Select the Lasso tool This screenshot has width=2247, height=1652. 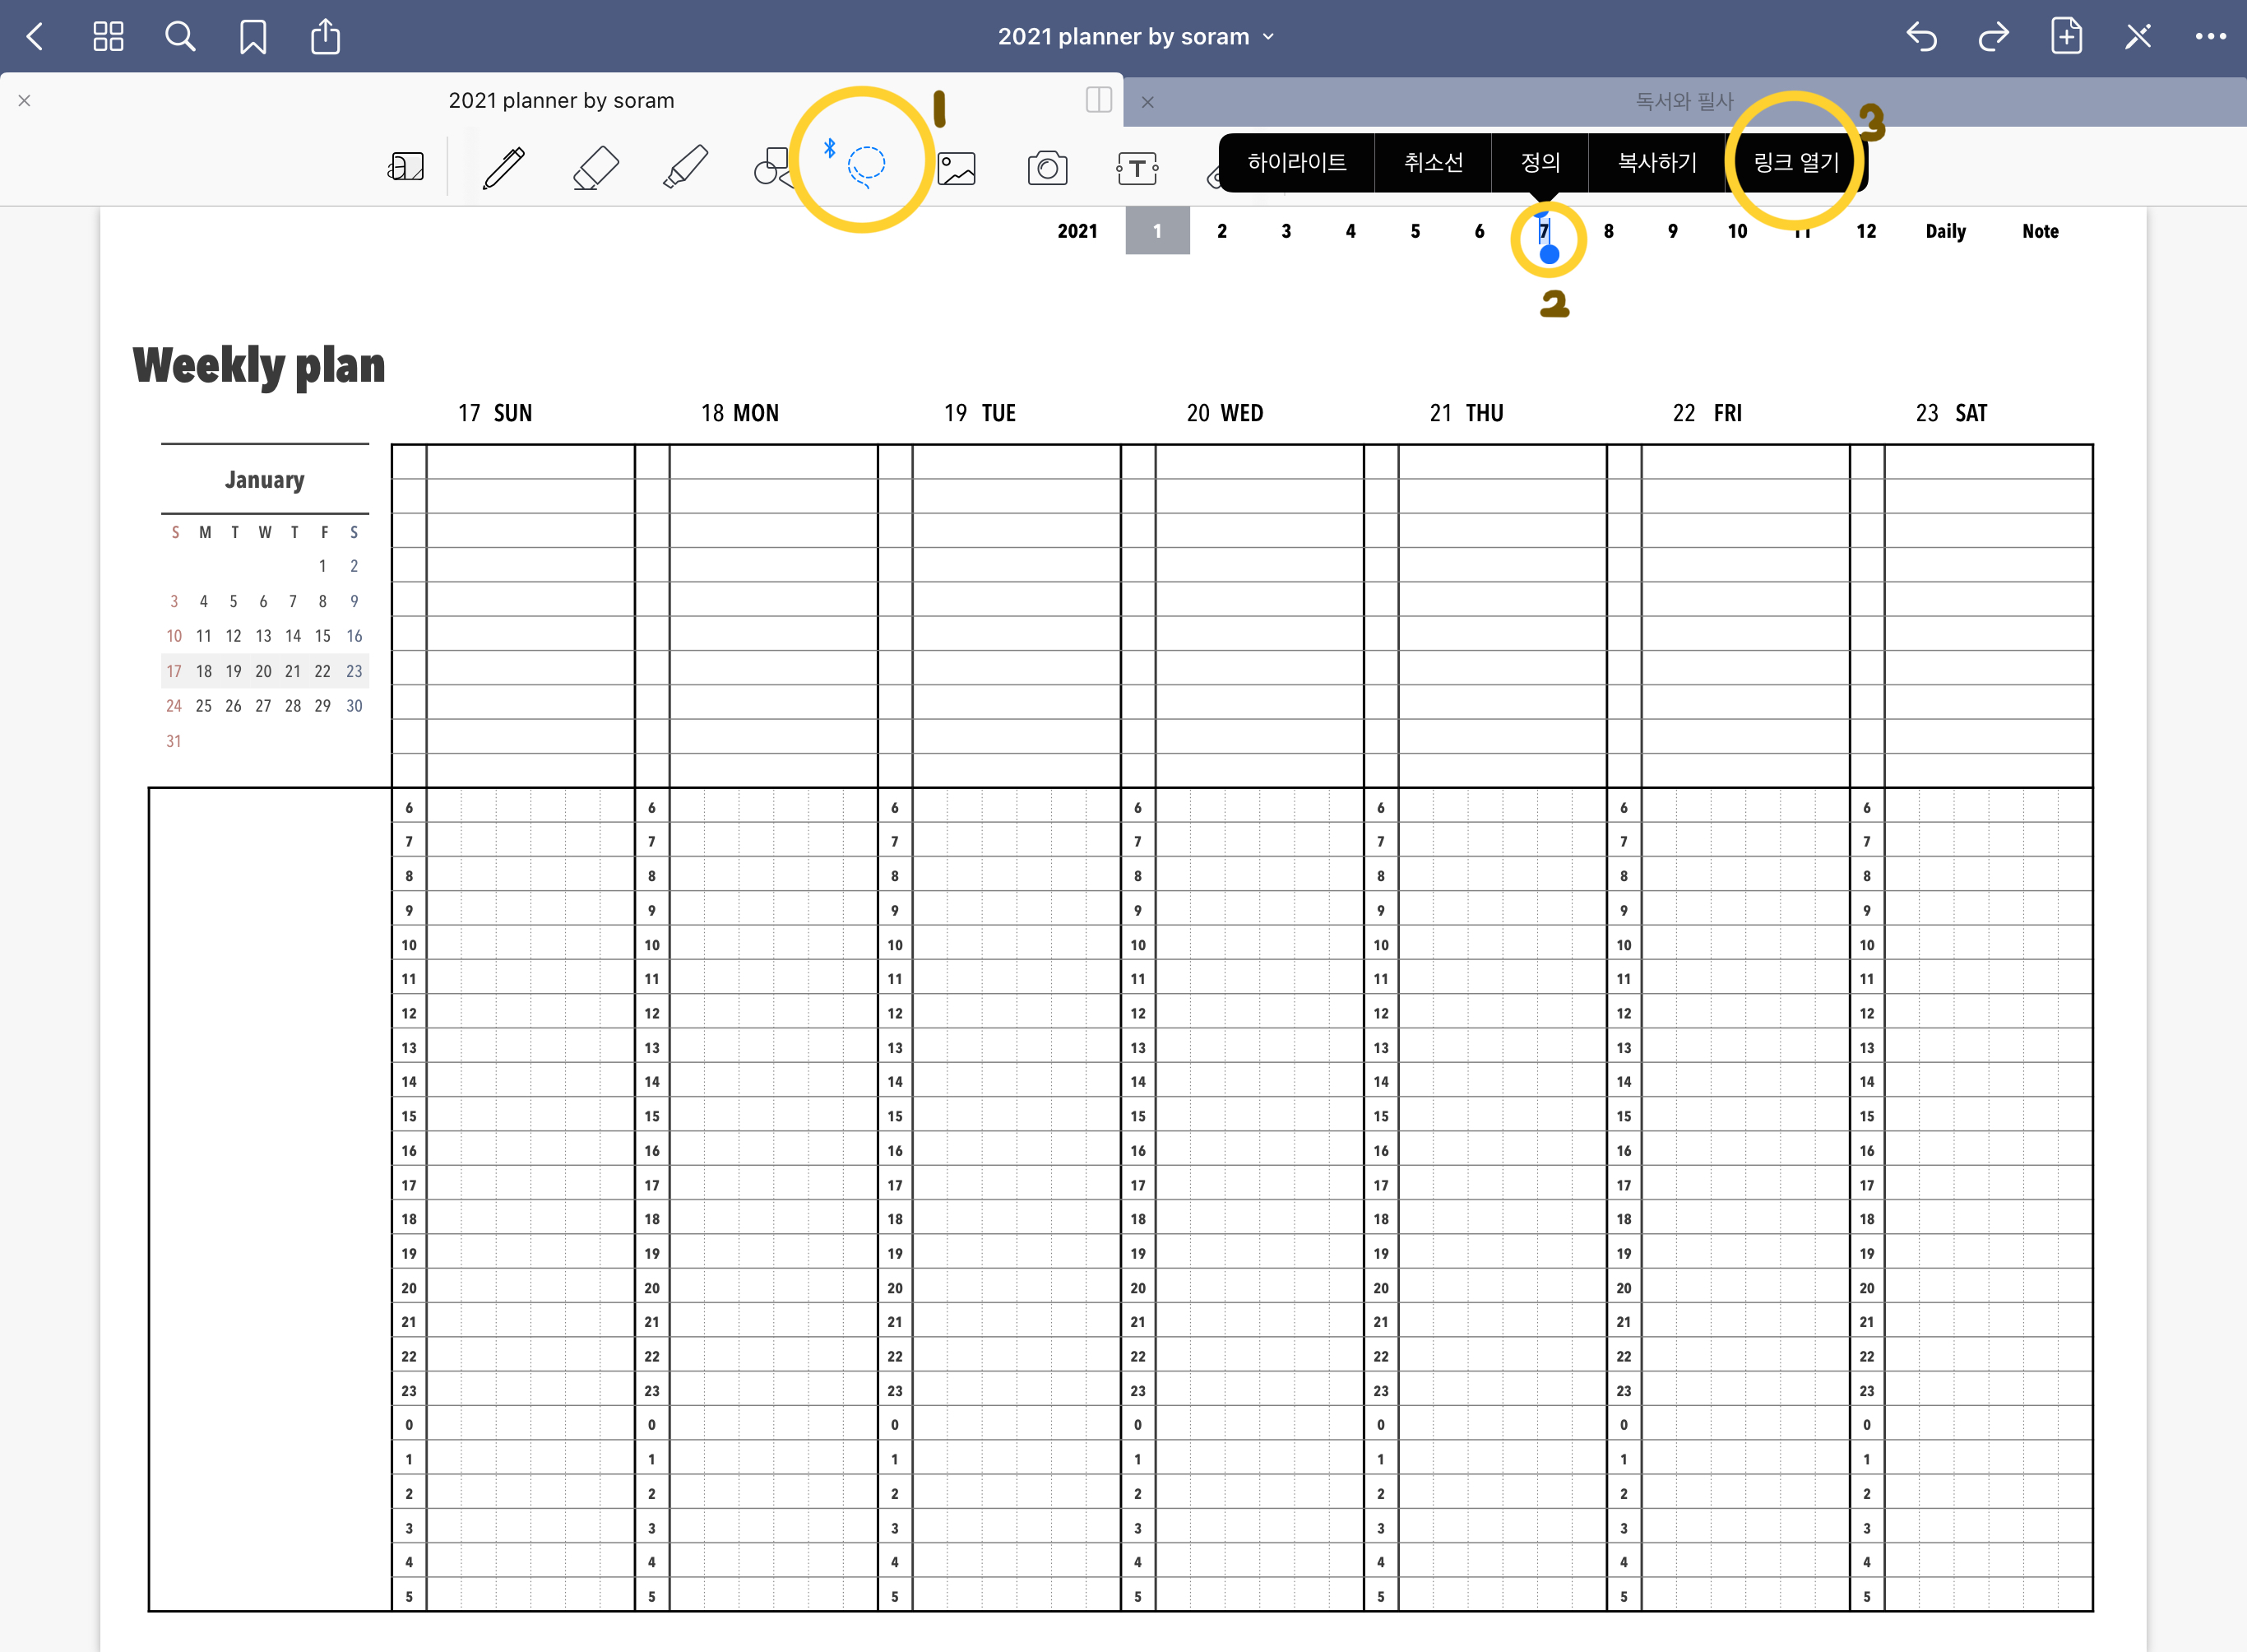865,165
